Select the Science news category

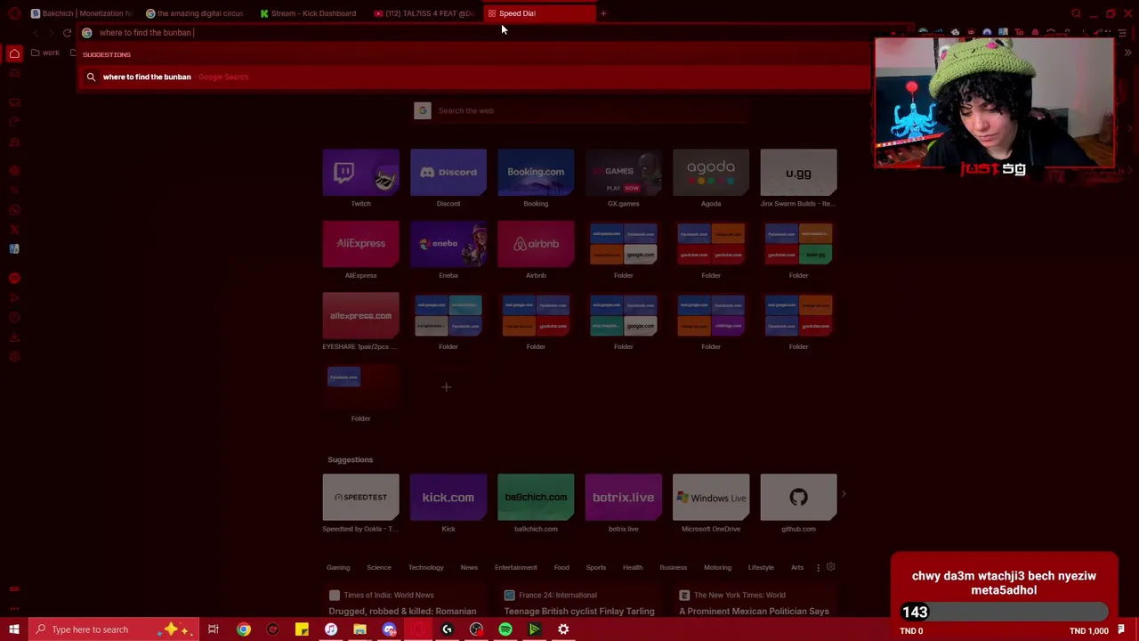click(x=379, y=568)
